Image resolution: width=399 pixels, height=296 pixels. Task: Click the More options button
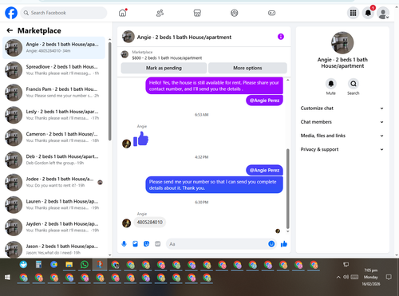pyautogui.click(x=247, y=68)
